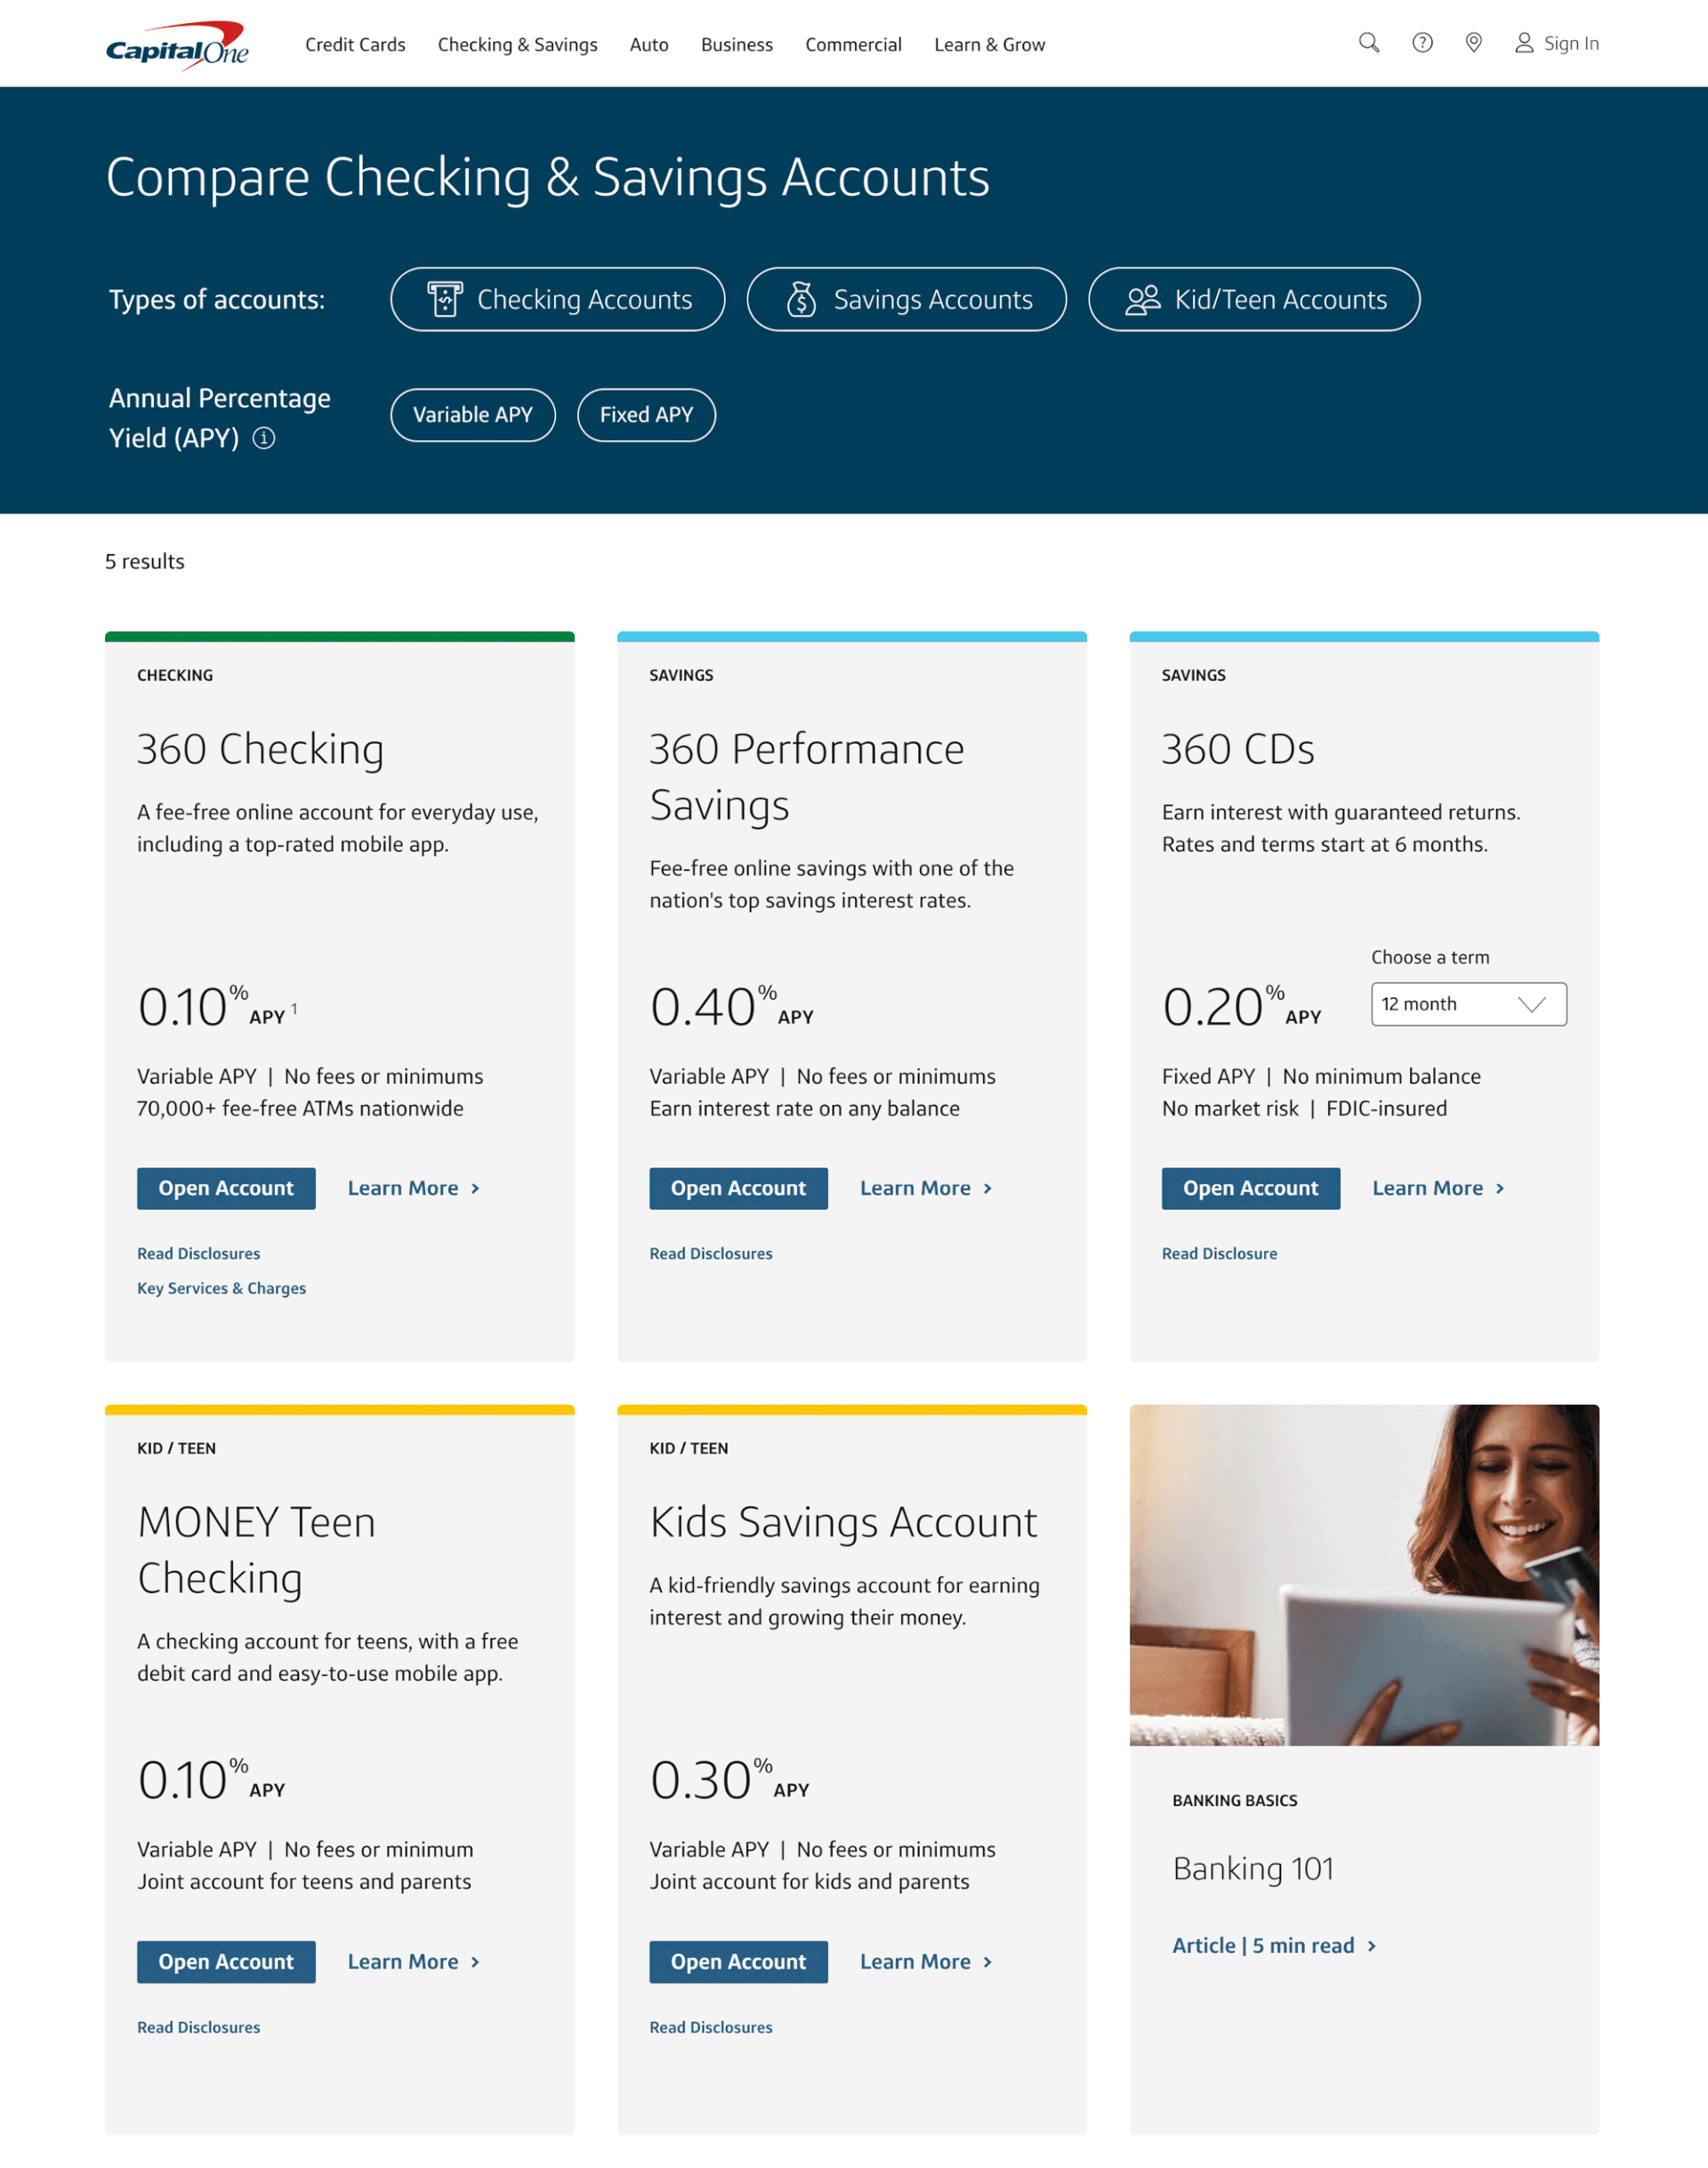Screen dimensions: 1708x2168
Task: Open Account for 360 Performance Savings
Action: tap(738, 1188)
